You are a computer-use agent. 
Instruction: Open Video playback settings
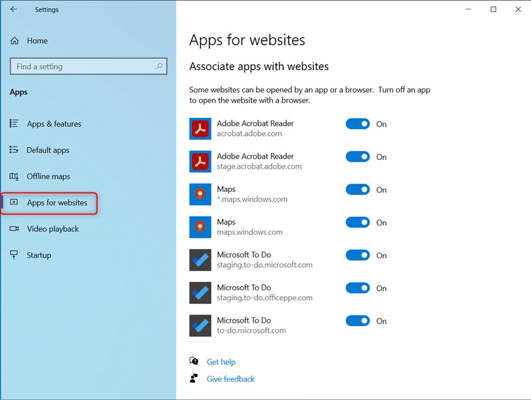pyautogui.click(x=53, y=229)
